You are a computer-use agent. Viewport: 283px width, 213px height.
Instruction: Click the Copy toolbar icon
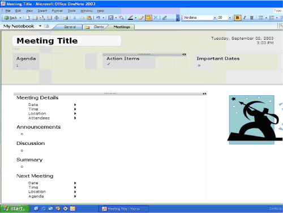[82, 18]
